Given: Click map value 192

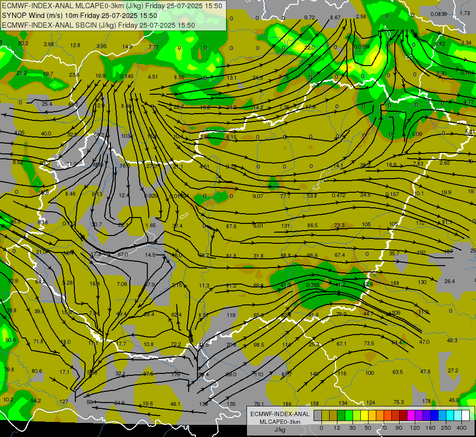Looking at the screenshot, I should (x=422, y=252).
